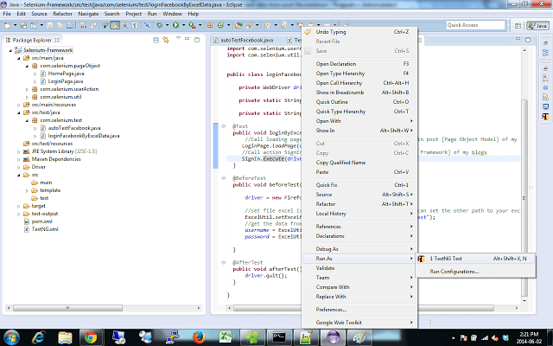Open the Refactor menu in menu bar
The image size is (553, 346).
point(62,14)
